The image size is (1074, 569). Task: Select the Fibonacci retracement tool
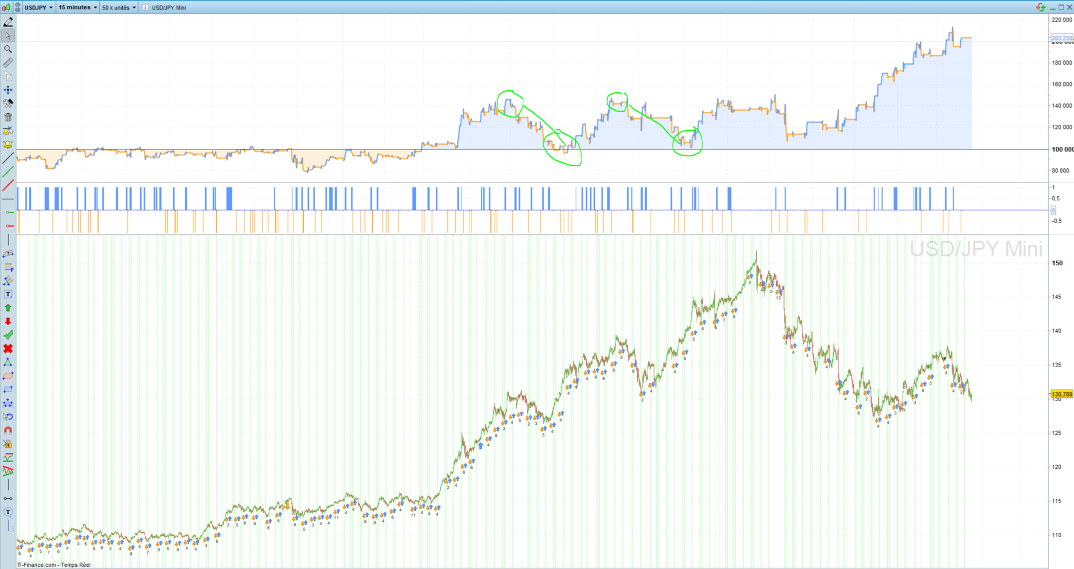pyautogui.click(x=8, y=267)
